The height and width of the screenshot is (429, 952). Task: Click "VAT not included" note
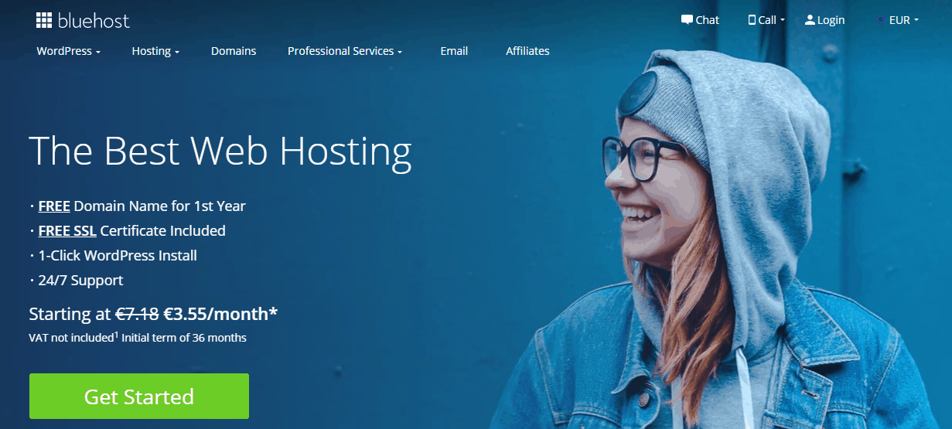point(71,338)
